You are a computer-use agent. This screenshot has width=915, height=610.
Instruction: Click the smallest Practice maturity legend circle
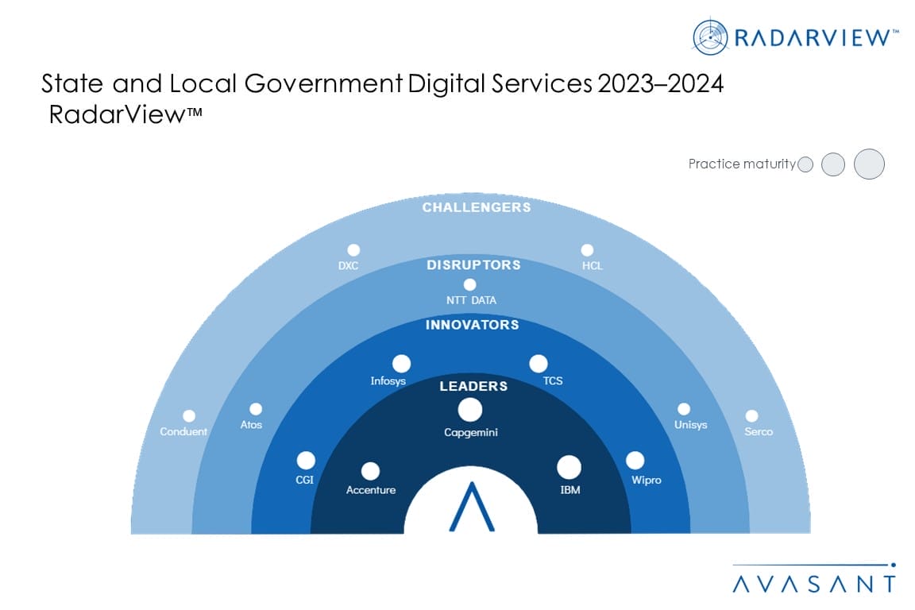(805, 165)
